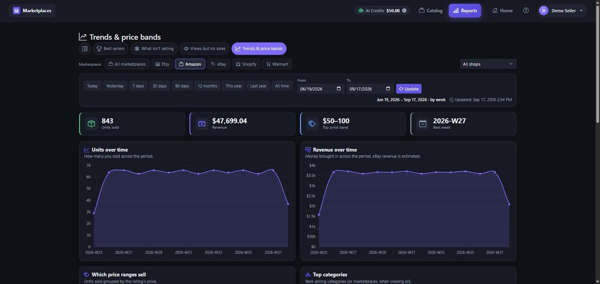Click the Update button

(409, 89)
